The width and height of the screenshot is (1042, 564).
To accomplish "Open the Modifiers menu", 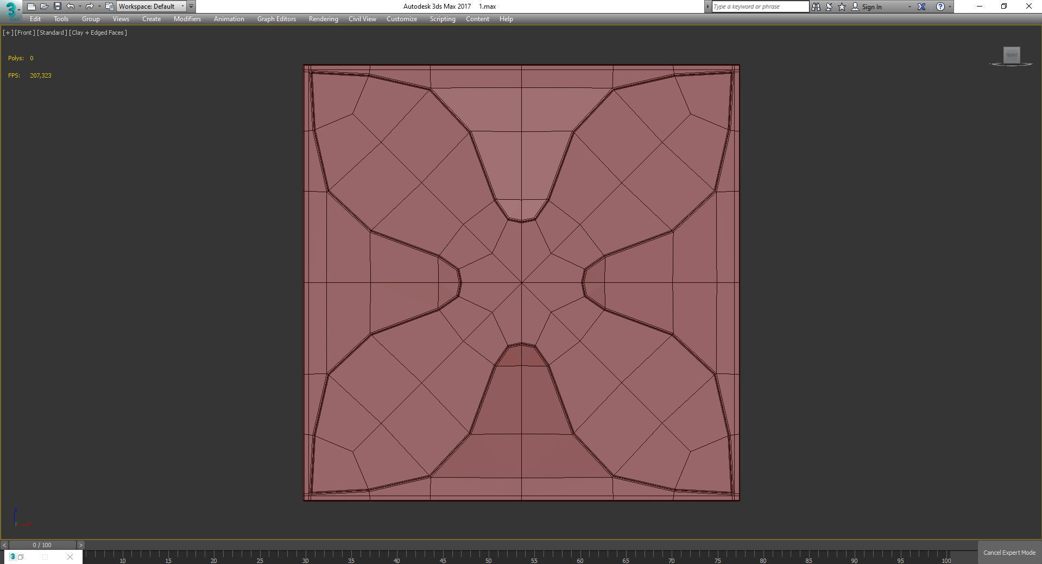I will pyautogui.click(x=187, y=19).
